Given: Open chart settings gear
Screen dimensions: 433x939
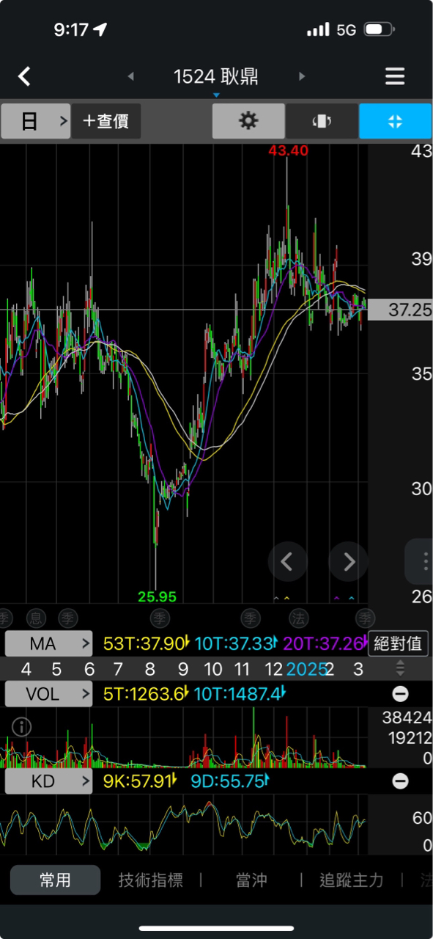Looking at the screenshot, I should pos(248,121).
